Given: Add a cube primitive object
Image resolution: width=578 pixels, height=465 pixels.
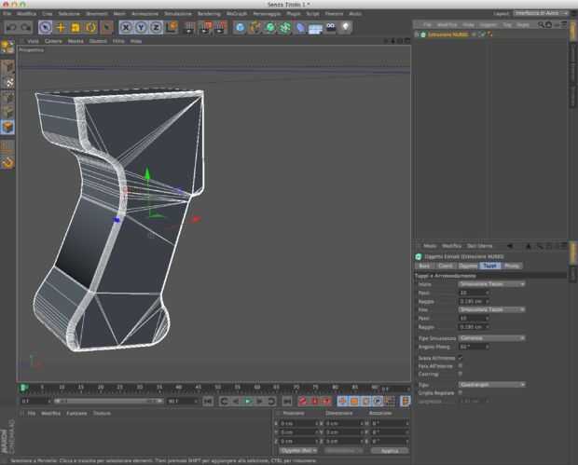Looking at the screenshot, I should pyautogui.click(x=241, y=28).
